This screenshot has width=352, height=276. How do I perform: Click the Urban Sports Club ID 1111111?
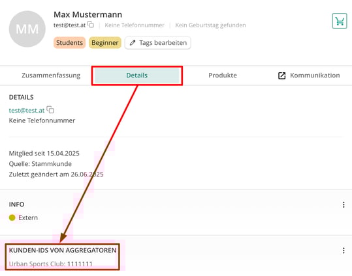click(80, 264)
